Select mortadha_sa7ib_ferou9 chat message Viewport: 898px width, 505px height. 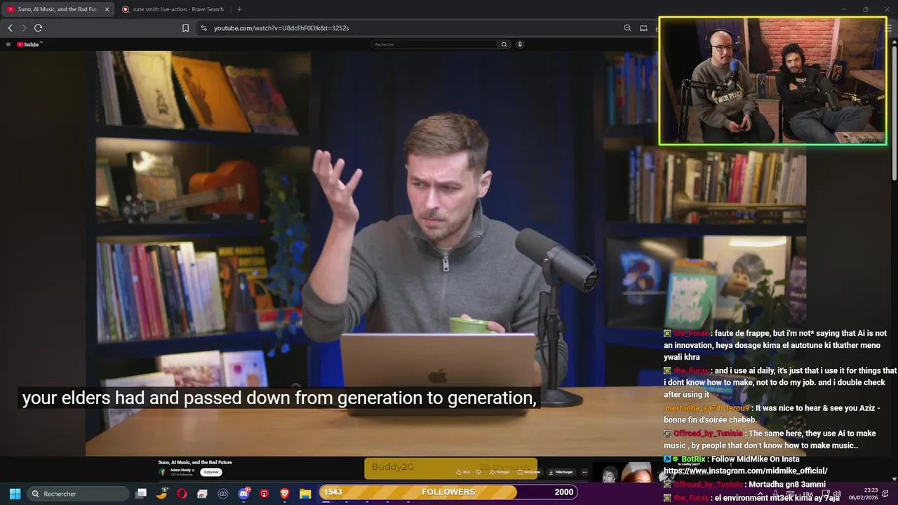(772, 414)
